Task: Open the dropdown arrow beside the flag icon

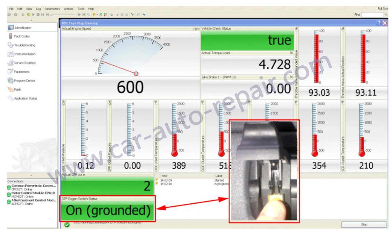Action: [98, 14]
